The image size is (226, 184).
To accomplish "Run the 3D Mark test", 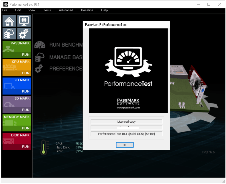I will [25, 110].
